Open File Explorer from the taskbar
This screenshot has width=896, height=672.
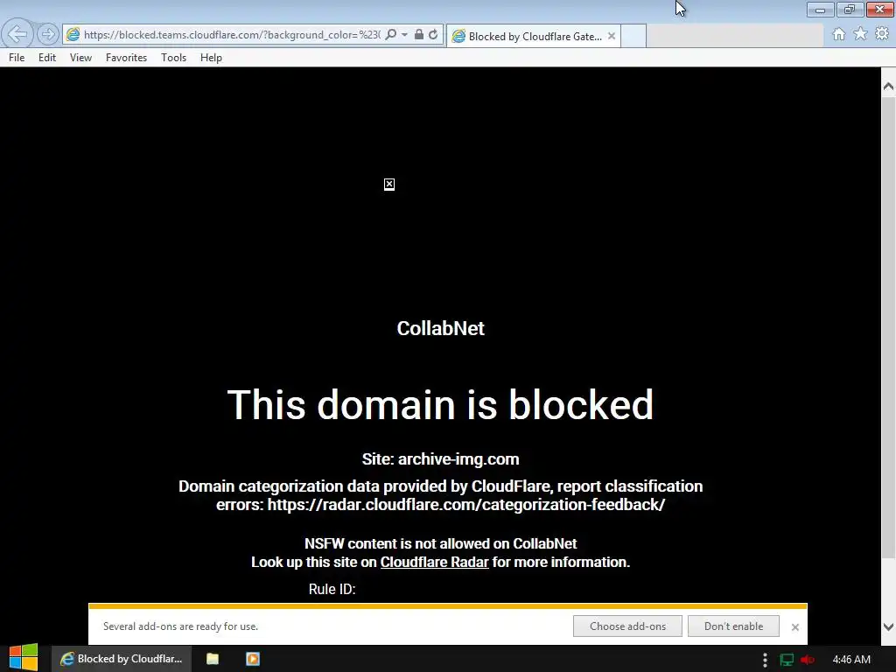coord(213,659)
